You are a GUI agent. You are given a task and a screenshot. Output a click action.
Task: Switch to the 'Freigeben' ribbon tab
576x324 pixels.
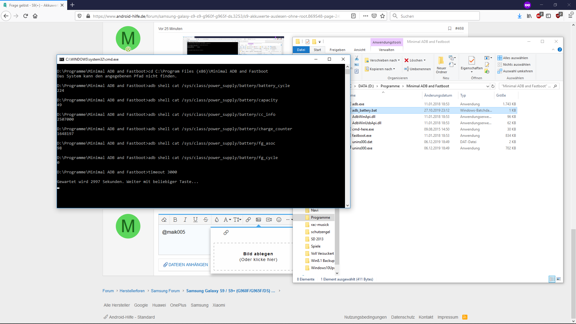coord(337,50)
